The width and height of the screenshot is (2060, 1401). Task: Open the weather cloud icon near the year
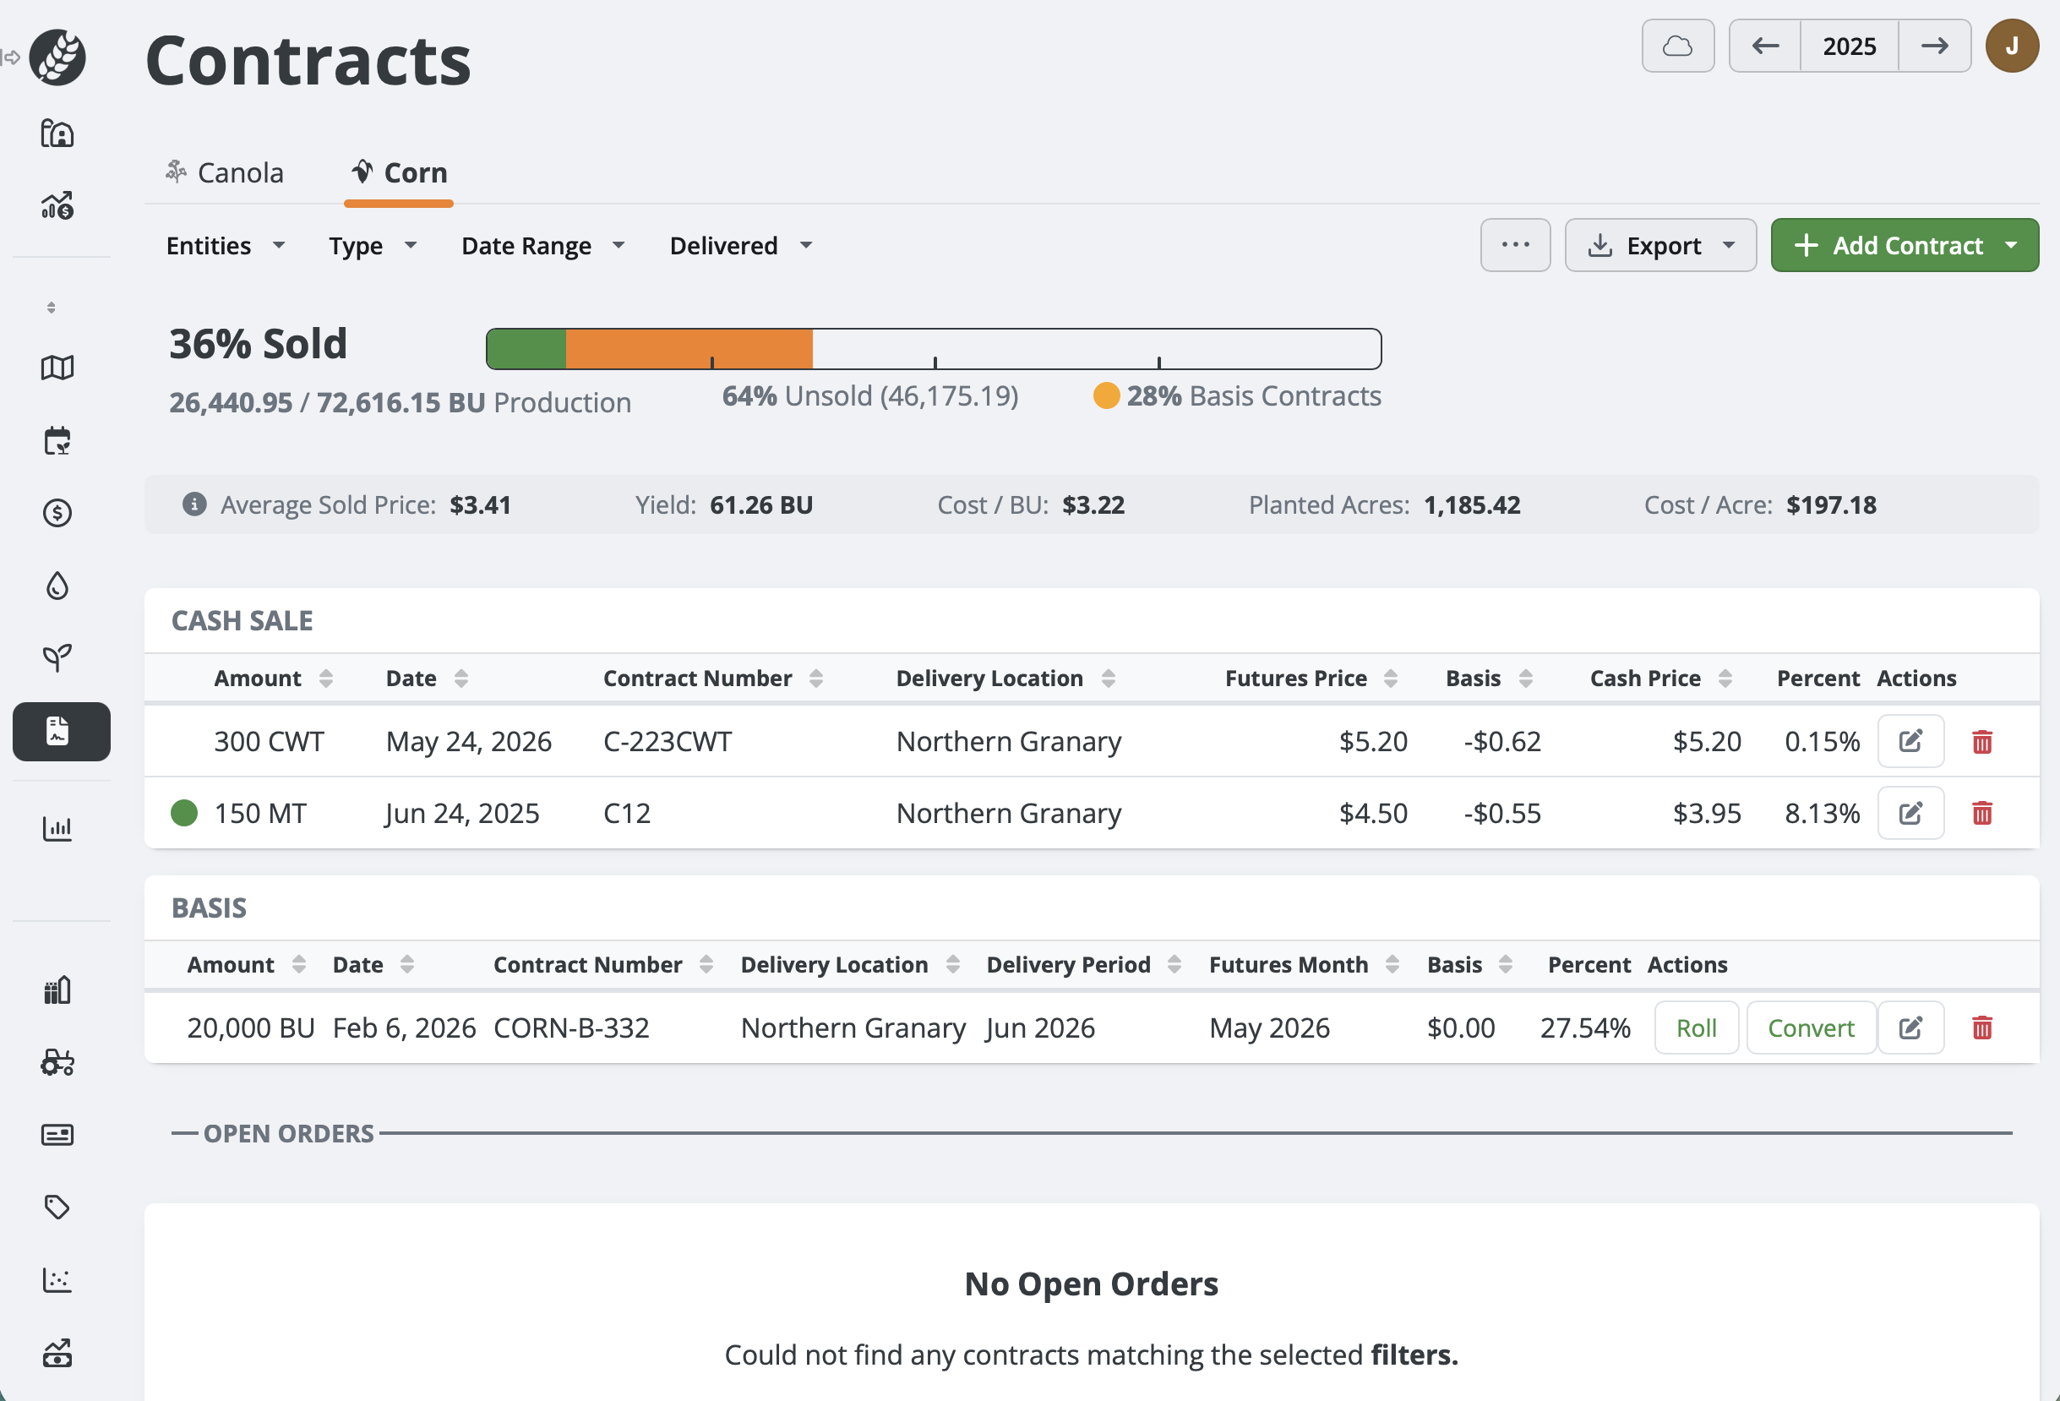tap(1678, 46)
